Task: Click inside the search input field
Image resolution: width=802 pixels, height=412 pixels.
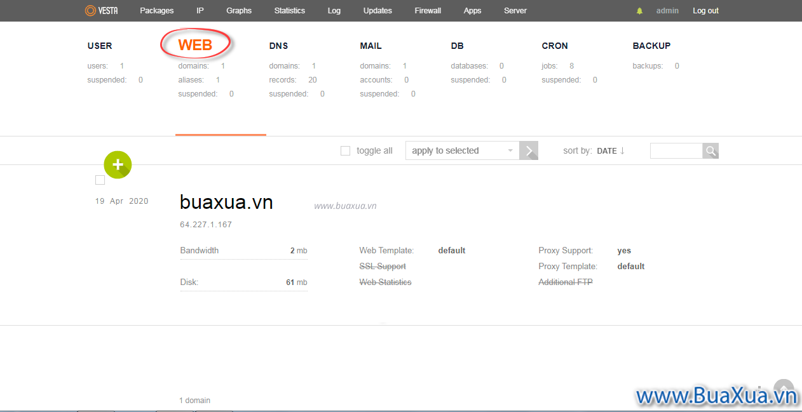Action: coord(676,150)
